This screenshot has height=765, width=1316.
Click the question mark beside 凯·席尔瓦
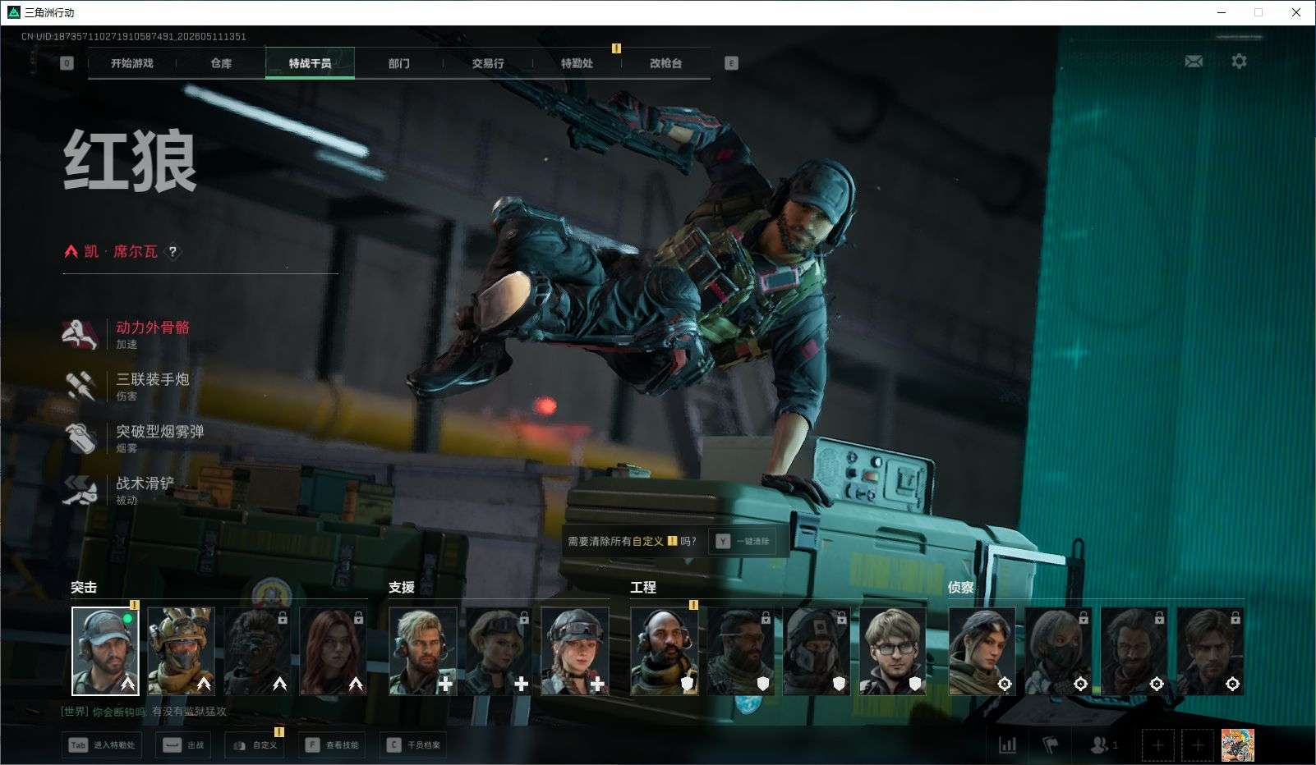(x=173, y=252)
